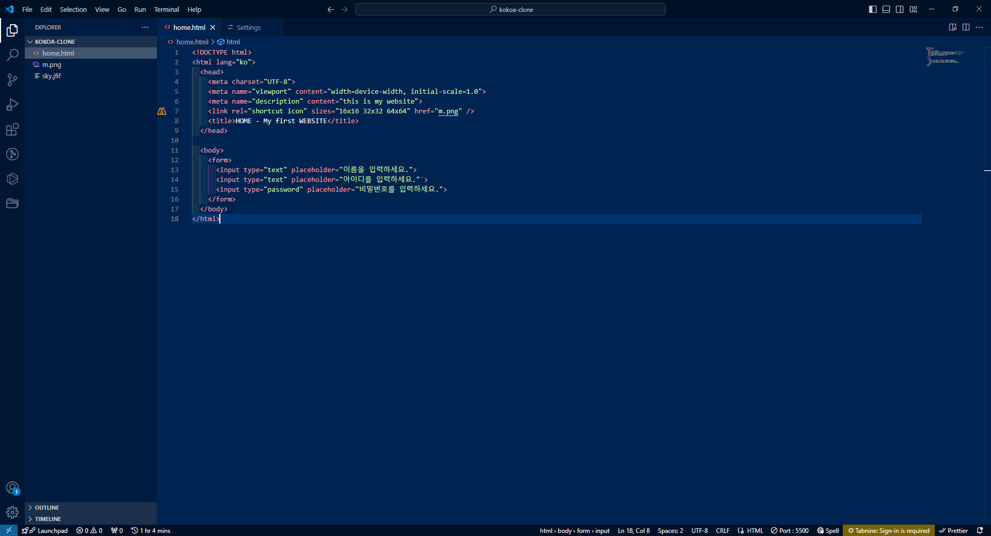The width and height of the screenshot is (991, 536).
Task: Open the Search view icon
Action: 12,55
